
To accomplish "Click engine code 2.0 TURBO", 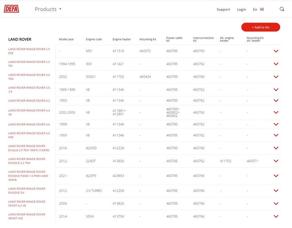I will click(94, 190).
